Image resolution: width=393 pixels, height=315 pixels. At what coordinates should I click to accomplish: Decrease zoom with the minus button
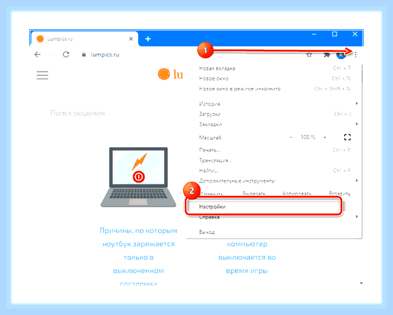(291, 138)
